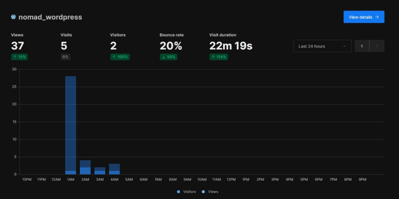399x199 pixels.
Task: Select the 2AM bar in chart
Action: click(85, 168)
